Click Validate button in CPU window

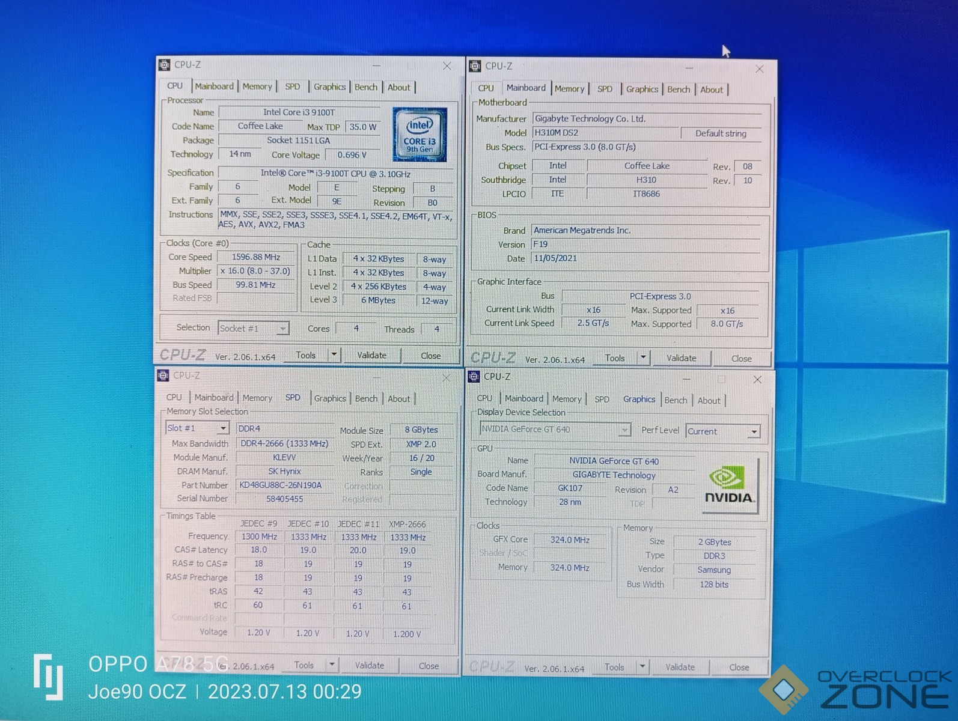[x=372, y=355]
